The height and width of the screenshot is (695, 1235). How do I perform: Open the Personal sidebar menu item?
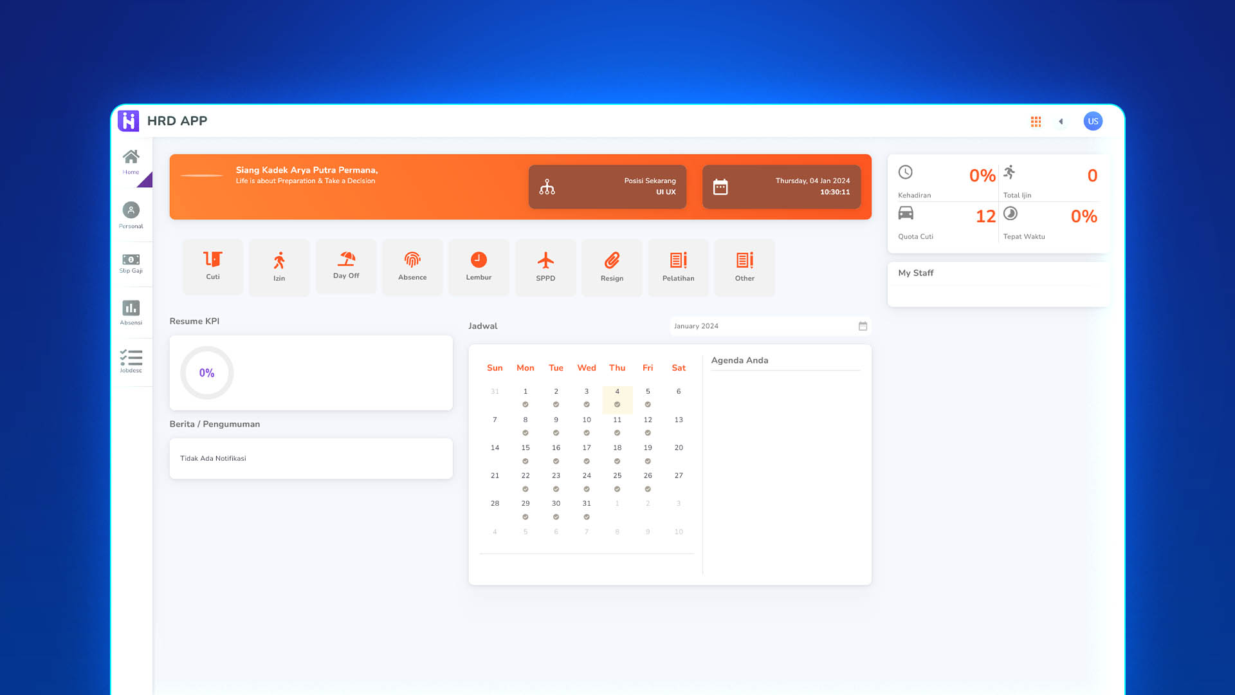click(131, 215)
